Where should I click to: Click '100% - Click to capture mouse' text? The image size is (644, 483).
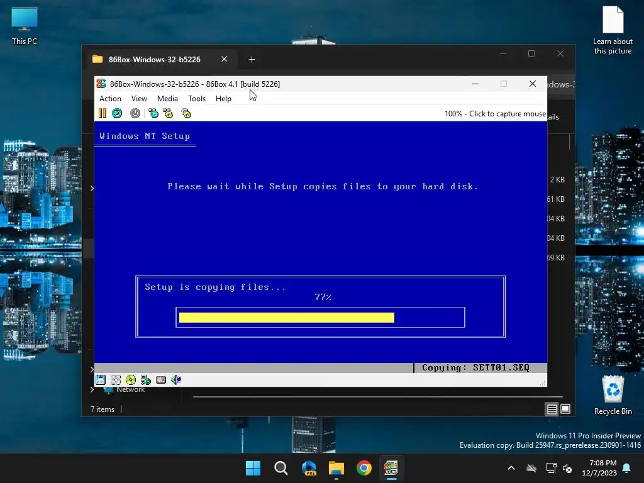495,114
